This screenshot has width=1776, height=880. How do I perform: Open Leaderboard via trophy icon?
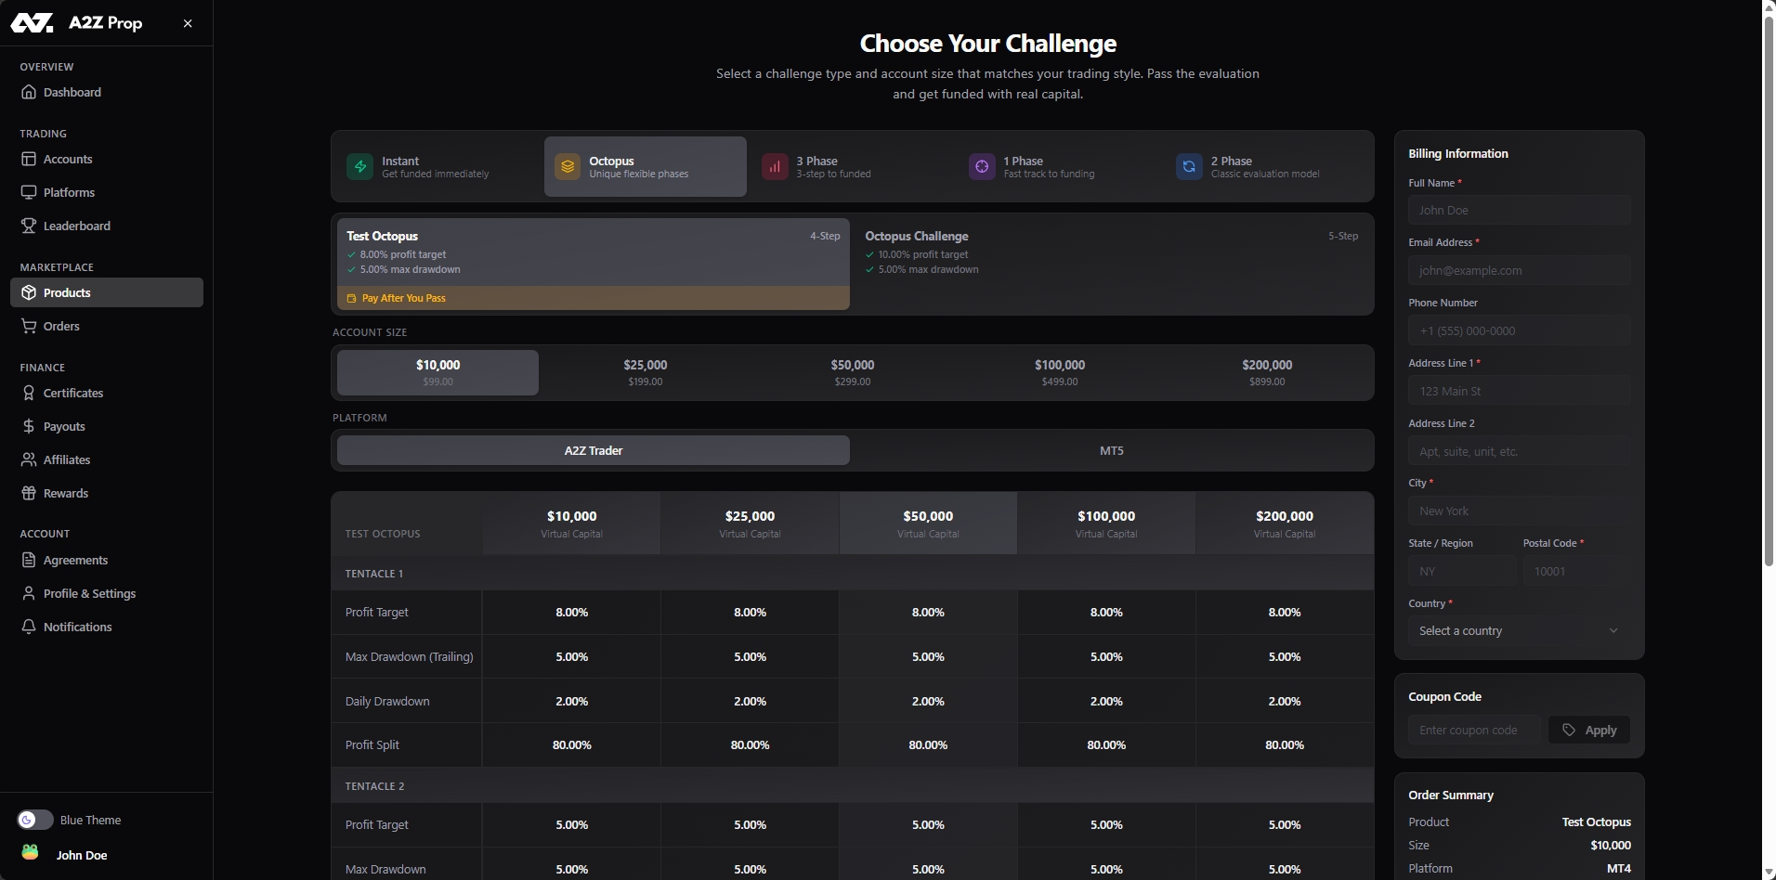[x=29, y=226]
